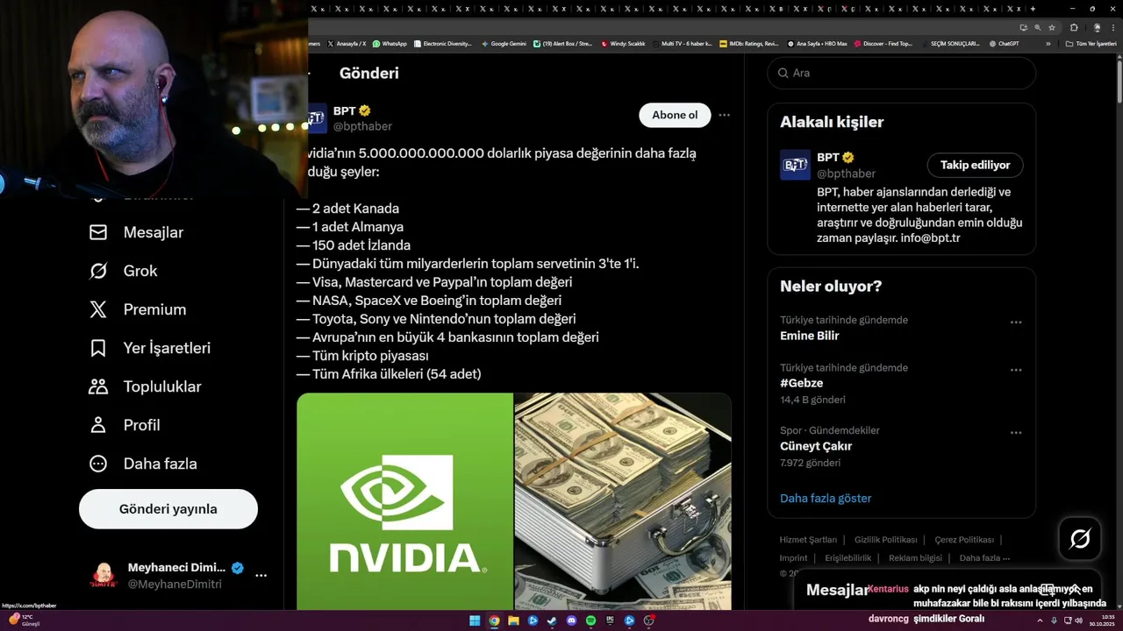Open Steam from the taskbar
The height and width of the screenshot is (631, 1123).
tap(552, 620)
